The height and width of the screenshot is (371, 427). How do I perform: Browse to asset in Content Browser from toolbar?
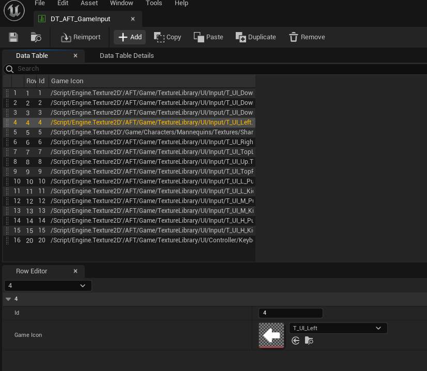[35, 37]
